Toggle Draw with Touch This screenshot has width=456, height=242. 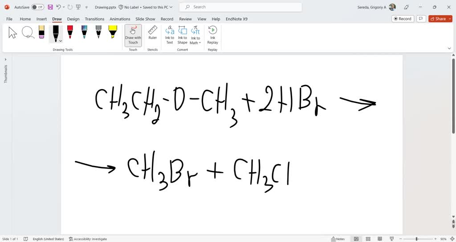133,35
